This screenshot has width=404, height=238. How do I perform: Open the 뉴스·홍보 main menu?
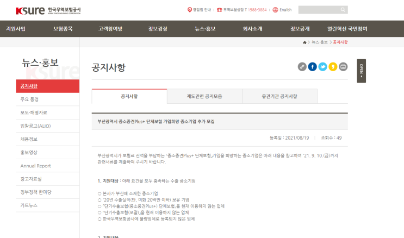(x=205, y=29)
